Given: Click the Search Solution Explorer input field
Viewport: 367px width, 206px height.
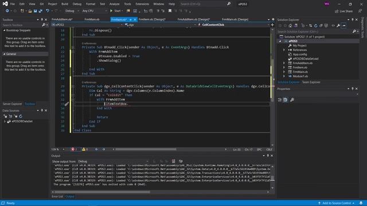Looking at the screenshot, I should [x=314, y=31].
